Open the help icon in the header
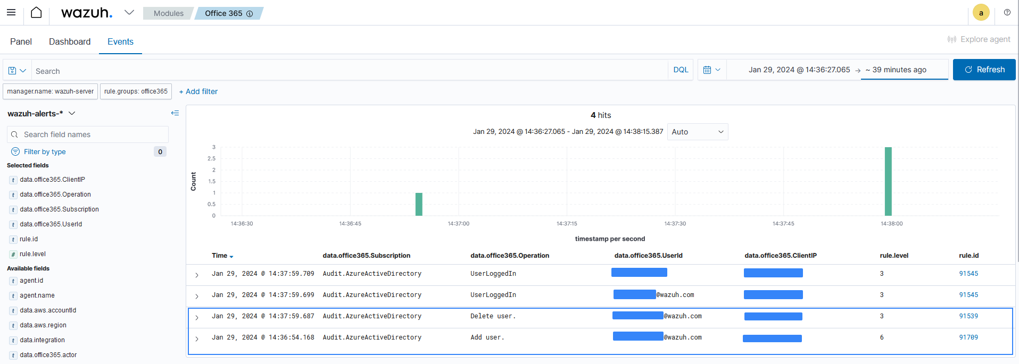1019x364 pixels. [1007, 12]
